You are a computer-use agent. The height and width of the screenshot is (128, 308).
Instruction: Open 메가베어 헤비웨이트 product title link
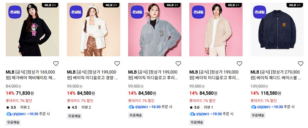(x=31, y=75)
